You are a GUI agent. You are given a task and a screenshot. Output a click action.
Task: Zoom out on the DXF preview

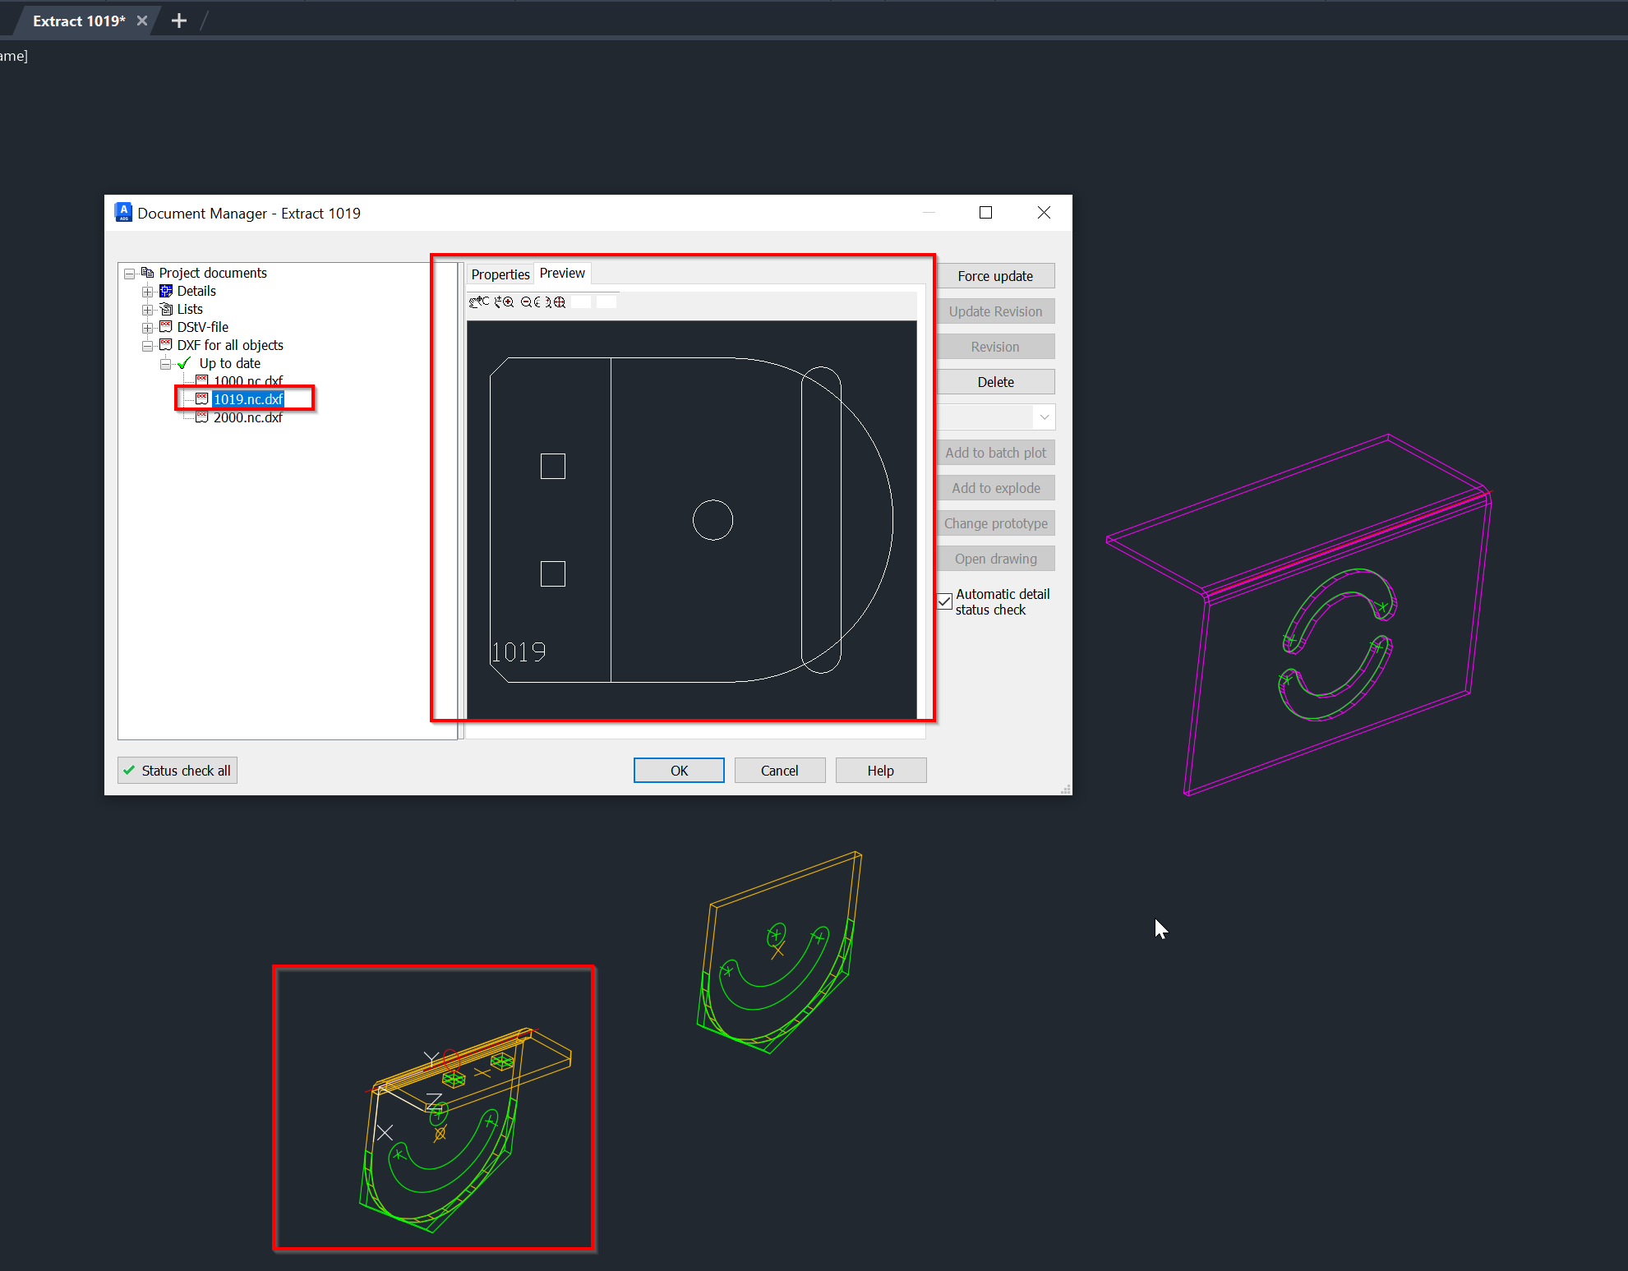[x=527, y=302]
